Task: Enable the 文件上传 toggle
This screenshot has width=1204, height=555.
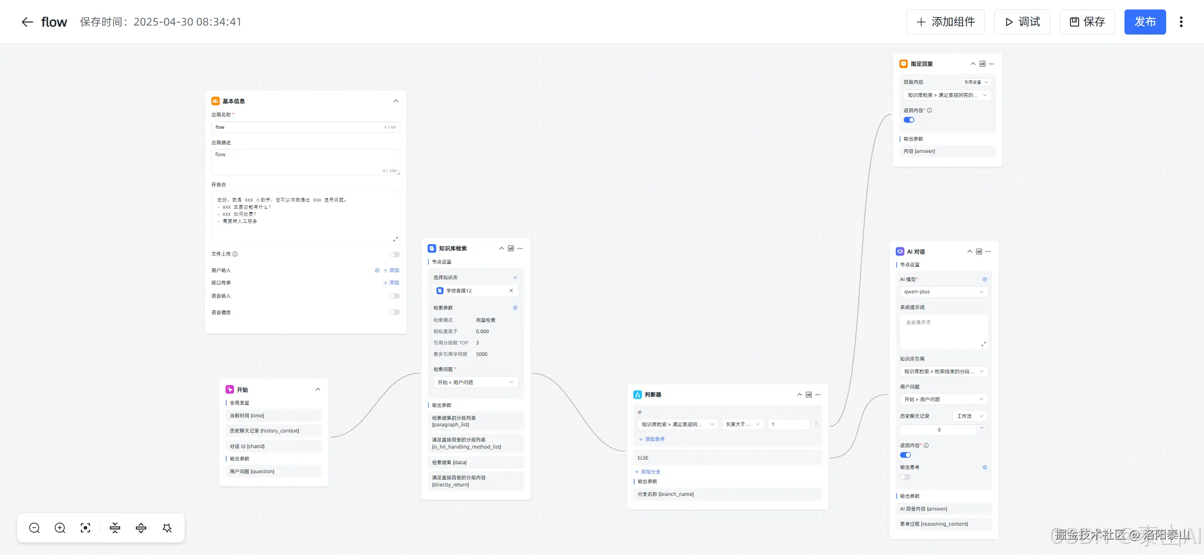Action: coord(394,254)
